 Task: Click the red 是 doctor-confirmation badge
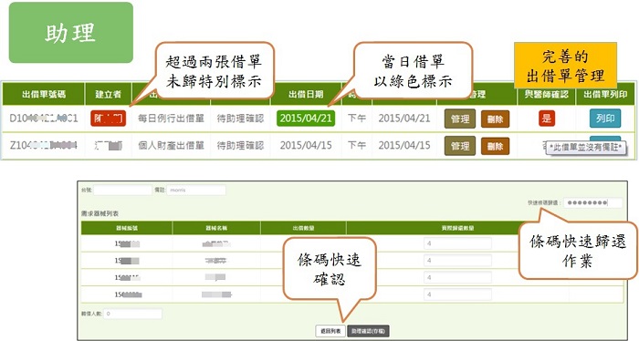pyautogui.click(x=547, y=119)
